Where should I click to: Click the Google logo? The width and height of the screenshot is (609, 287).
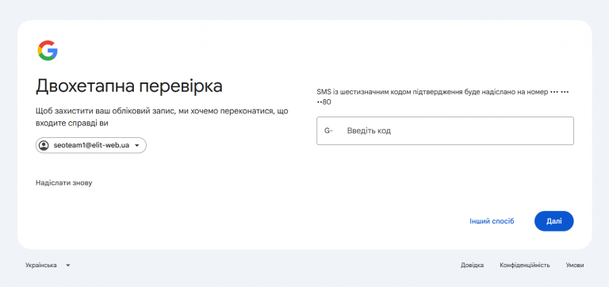(48, 51)
